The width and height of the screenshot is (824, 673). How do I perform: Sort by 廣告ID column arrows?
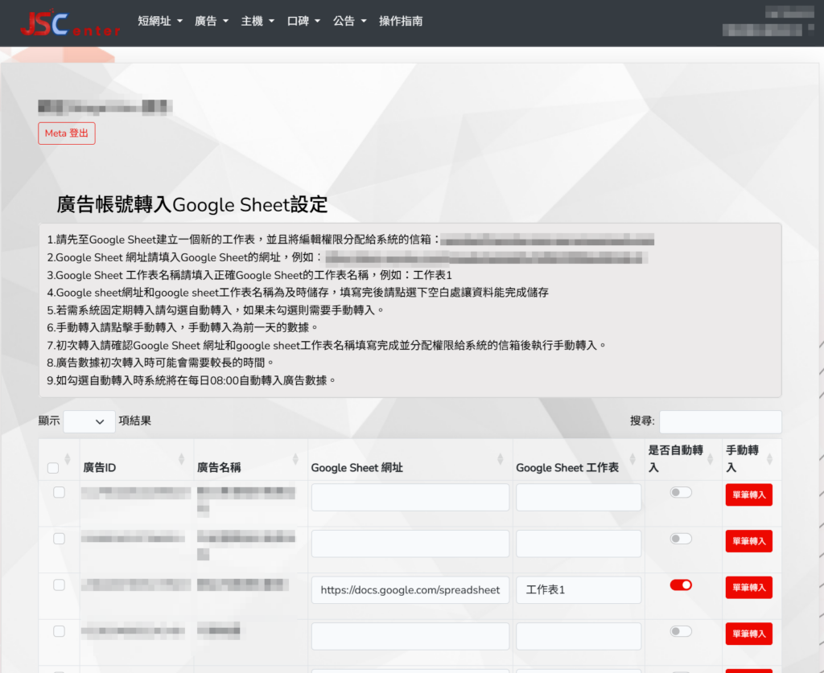180,459
